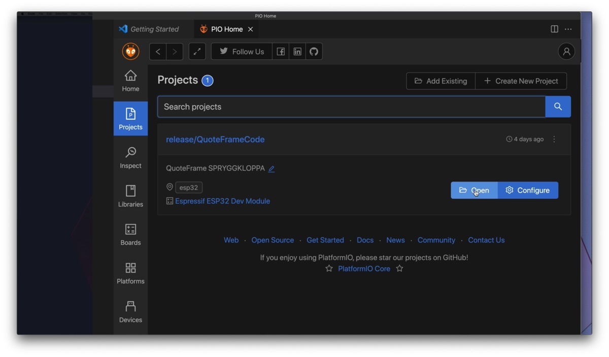Click the Get Started footer link
The height and width of the screenshot is (357, 609).
pos(325,240)
